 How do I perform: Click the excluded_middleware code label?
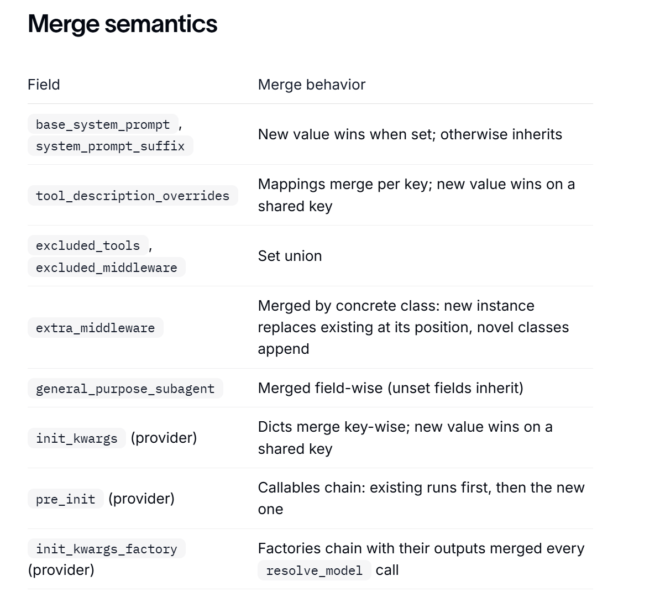107,268
